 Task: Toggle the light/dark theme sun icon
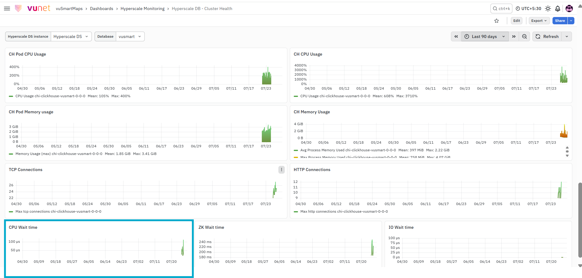pos(548,9)
